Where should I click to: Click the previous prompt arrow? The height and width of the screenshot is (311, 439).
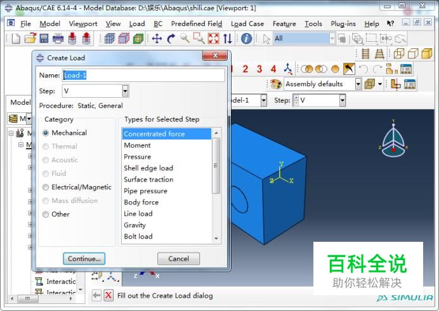click(96, 295)
